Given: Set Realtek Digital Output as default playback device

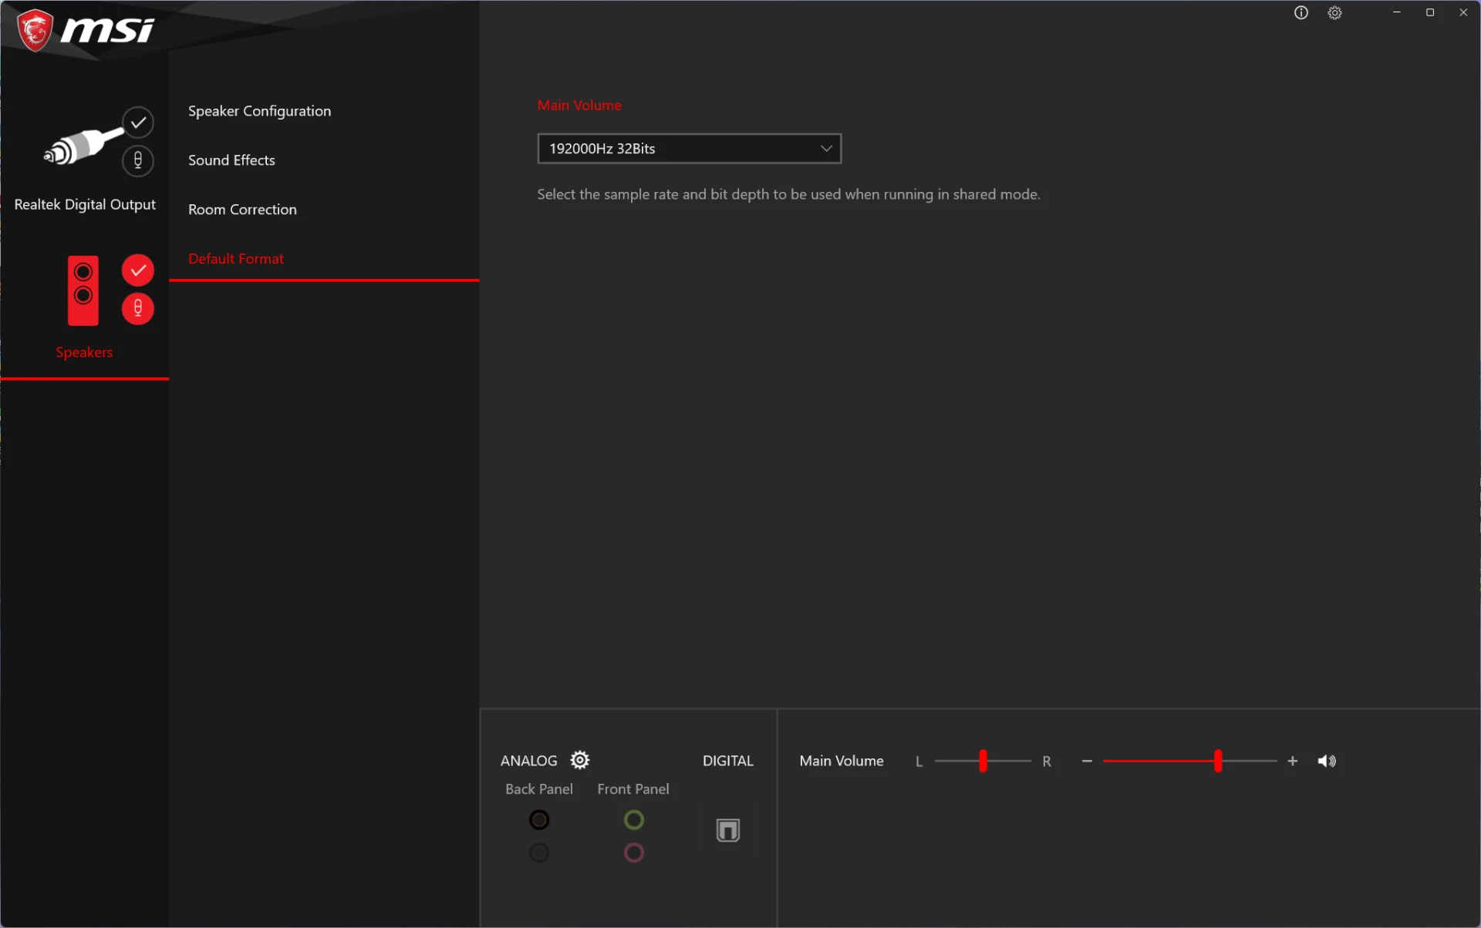Looking at the screenshot, I should (x=138, y=122).
